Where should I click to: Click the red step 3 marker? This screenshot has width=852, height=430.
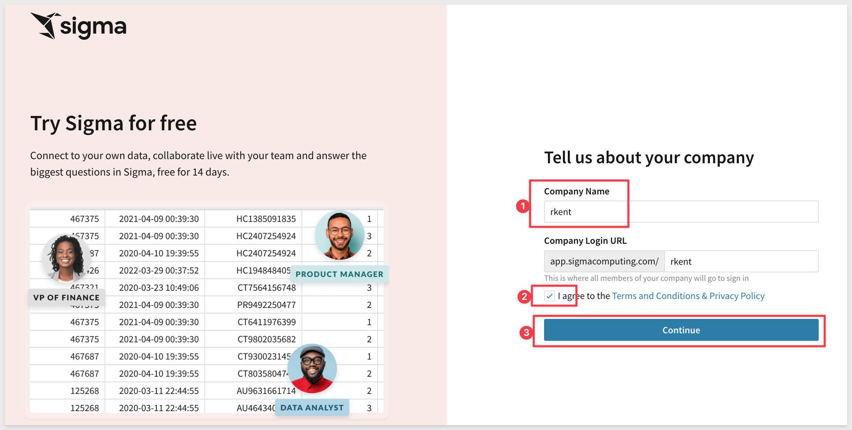[526, 332]
